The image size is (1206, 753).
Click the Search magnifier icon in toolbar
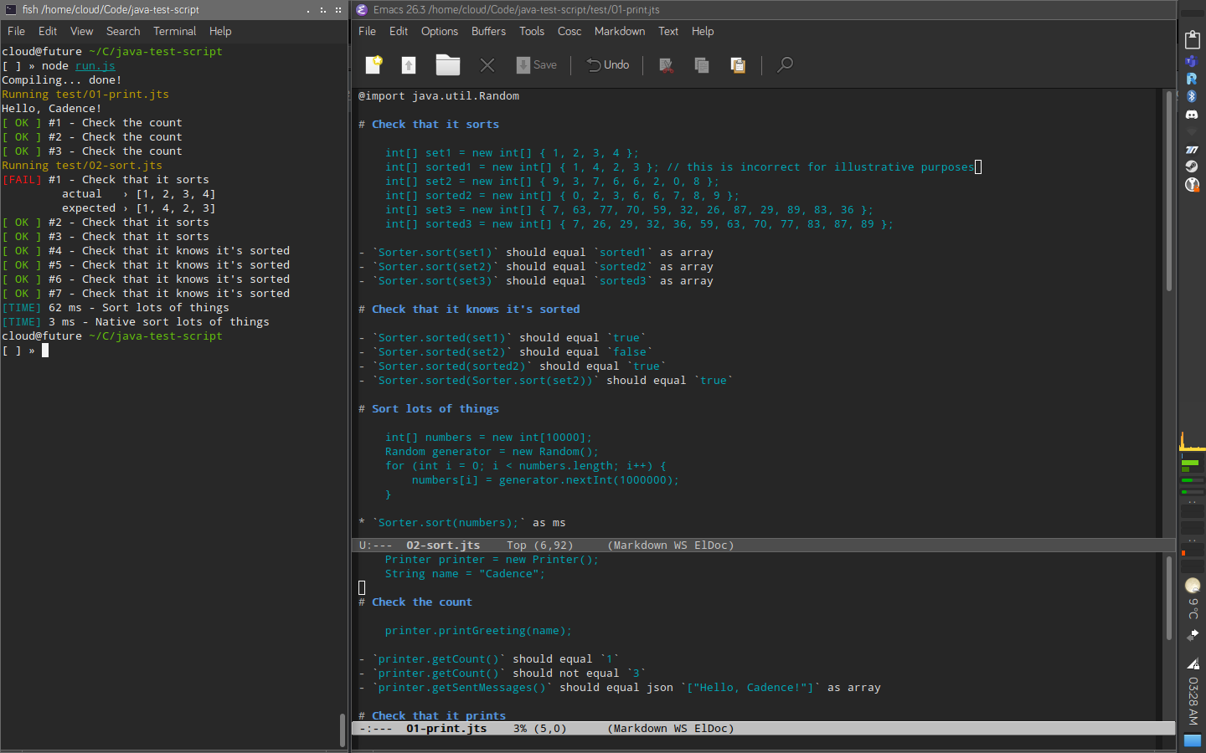pos(785,64)
